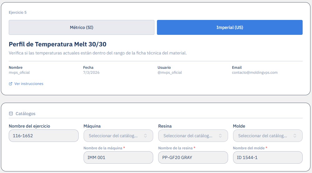
Task: Click the username @mvps_oficial
Action: pyautogui.click(x=170, y=72)
